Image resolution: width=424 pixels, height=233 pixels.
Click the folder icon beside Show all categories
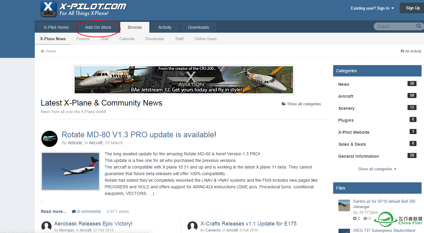coord(283,104)
